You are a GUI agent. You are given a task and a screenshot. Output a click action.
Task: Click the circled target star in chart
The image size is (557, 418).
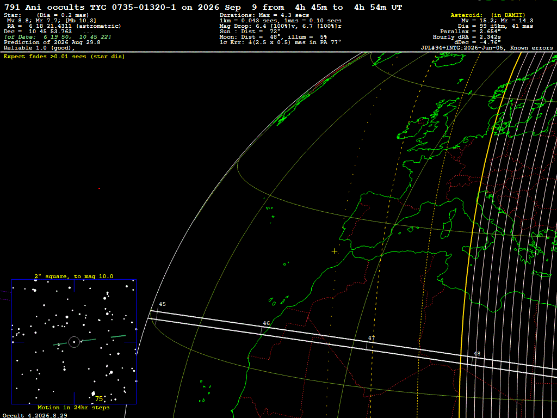click(x=74, y=342)
